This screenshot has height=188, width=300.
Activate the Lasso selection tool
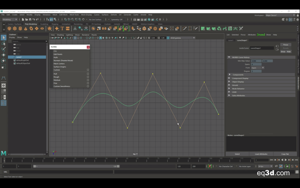pyautogui.click(x=3, y=43)
